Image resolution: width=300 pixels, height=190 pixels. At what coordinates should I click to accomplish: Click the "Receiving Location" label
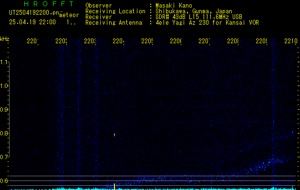pyautogui.click(x=115, y=11)
